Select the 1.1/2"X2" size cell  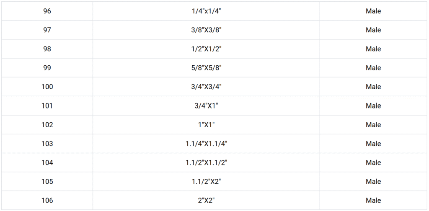tap(206, 181)
